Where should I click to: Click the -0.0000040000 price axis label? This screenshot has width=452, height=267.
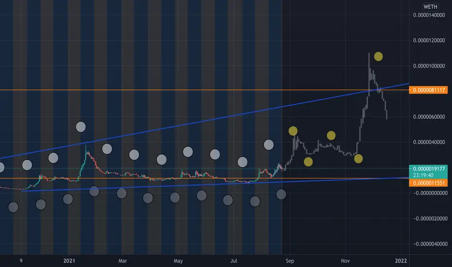coord(430,244)
